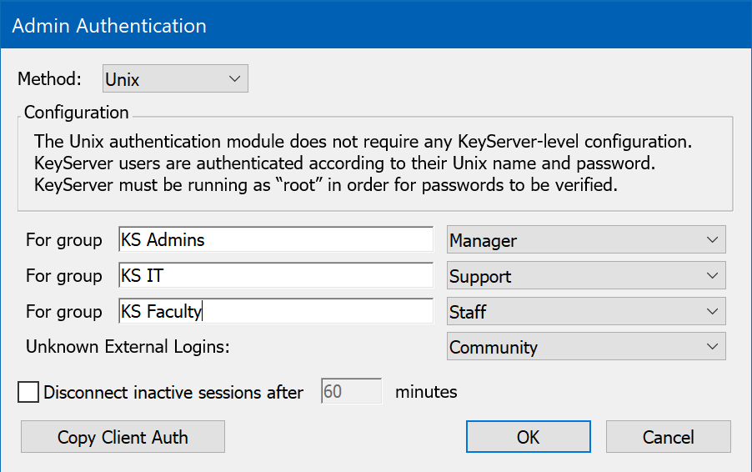Expand the Manager role dropdown
This screenshot has height=472, width=752.
[x=585, y=240]
